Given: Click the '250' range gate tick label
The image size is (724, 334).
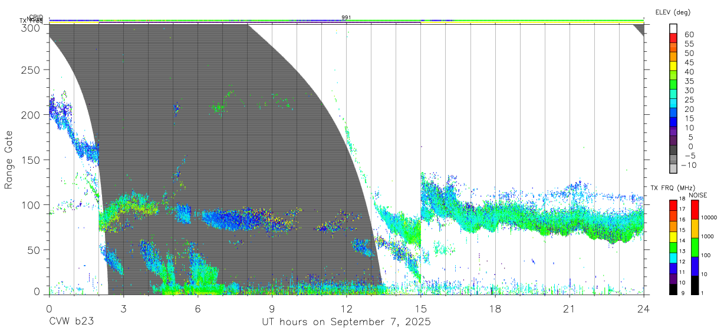Looking at the screenshot, I should [31, 70].
